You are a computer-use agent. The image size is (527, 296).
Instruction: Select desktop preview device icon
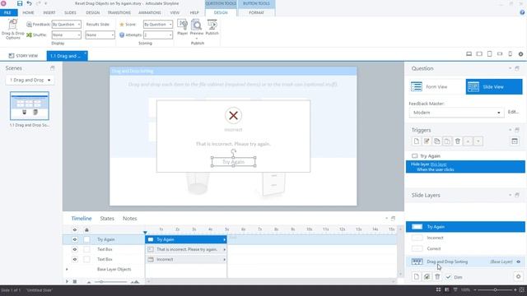point(469,54)
